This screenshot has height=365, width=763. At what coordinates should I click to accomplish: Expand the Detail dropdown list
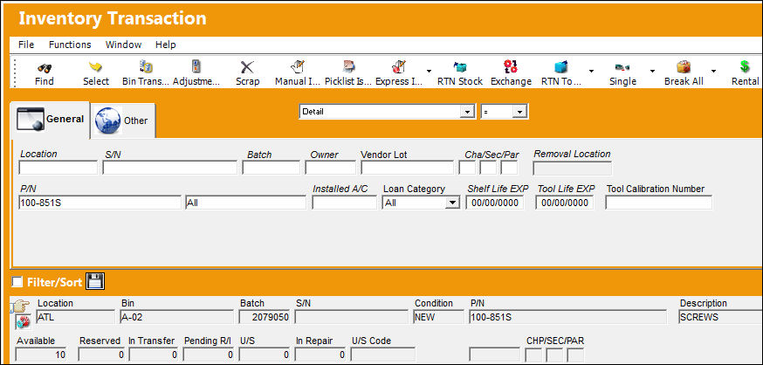coord(468,112)
